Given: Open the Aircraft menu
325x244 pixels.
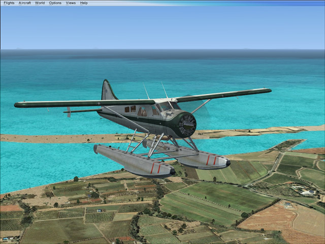Looking at the screenshot, I should pos(24,3).
